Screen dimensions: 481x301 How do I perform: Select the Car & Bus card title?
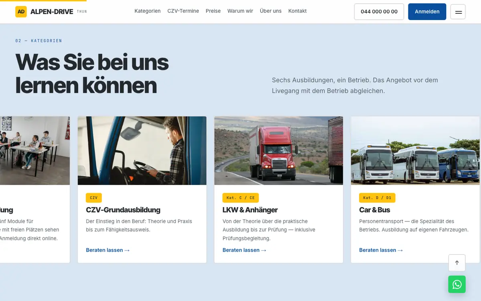374,210
